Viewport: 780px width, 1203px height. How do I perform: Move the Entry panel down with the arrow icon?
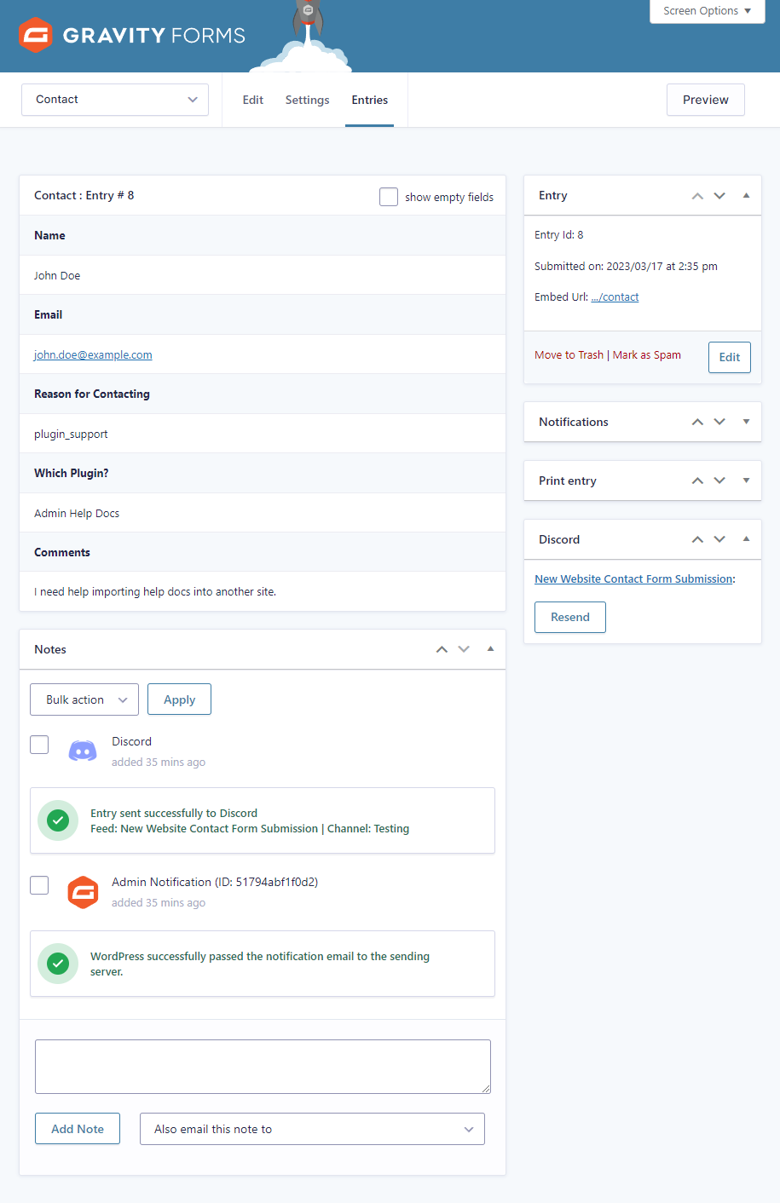(719, 195)
